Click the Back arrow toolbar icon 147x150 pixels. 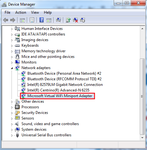coord(6,20)
